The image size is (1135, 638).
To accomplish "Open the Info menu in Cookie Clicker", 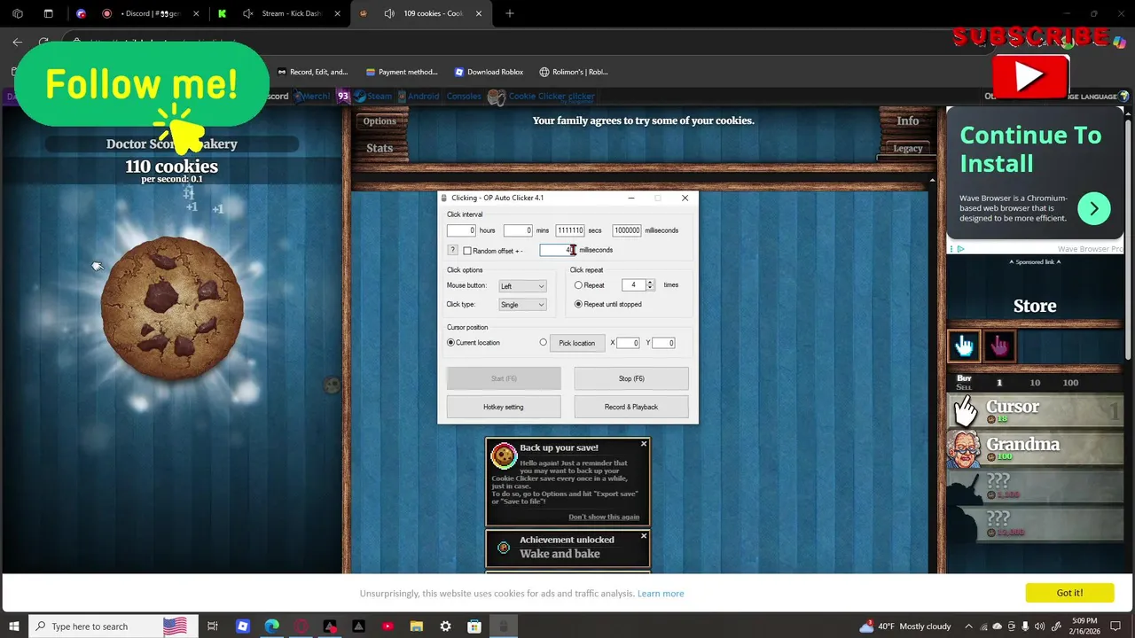I will pyautogui.click(x=908, y=121).
